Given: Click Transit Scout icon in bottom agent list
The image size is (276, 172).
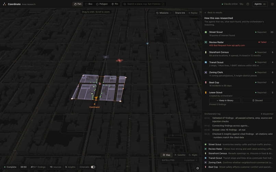Looking at the screenshot, I should (205, 158).
